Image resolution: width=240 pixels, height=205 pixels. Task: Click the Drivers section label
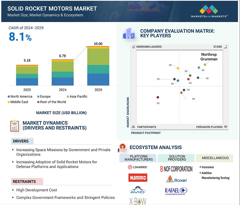tap(21, 141)
